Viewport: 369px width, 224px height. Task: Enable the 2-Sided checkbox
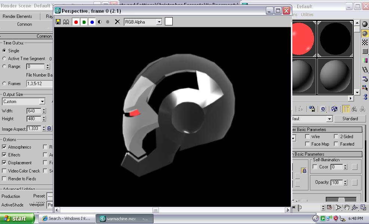tap(336, 136)
